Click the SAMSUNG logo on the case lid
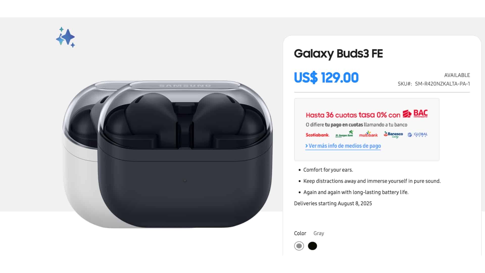 185,86
